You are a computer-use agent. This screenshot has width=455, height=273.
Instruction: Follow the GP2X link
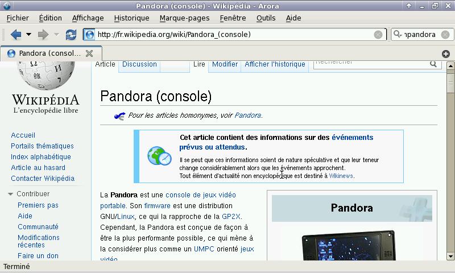coord(231,217)
